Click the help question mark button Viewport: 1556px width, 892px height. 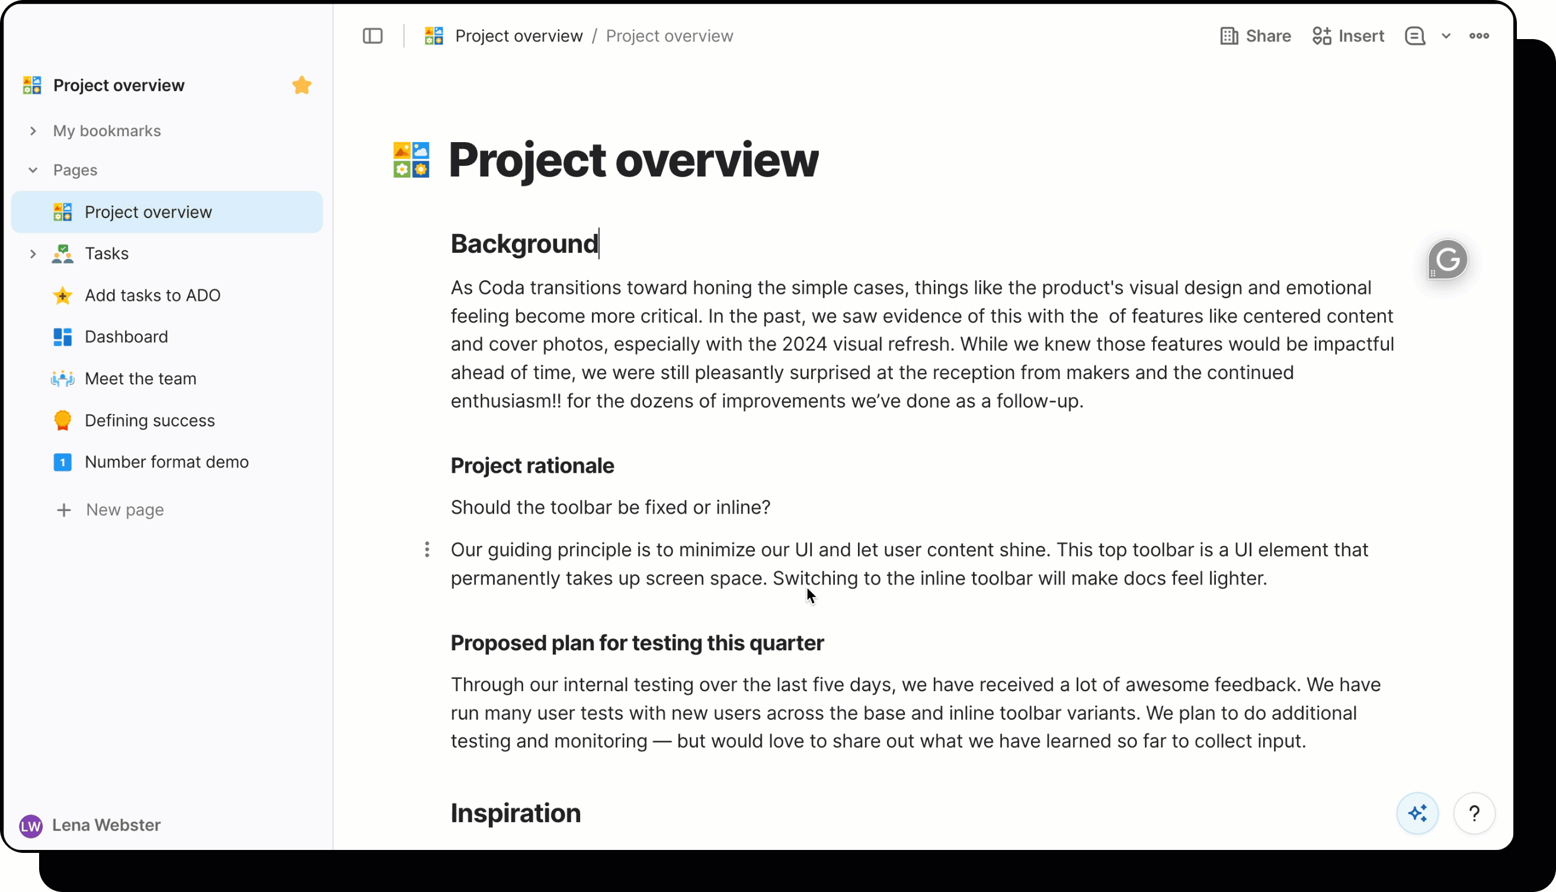[x=1474, y=814]
